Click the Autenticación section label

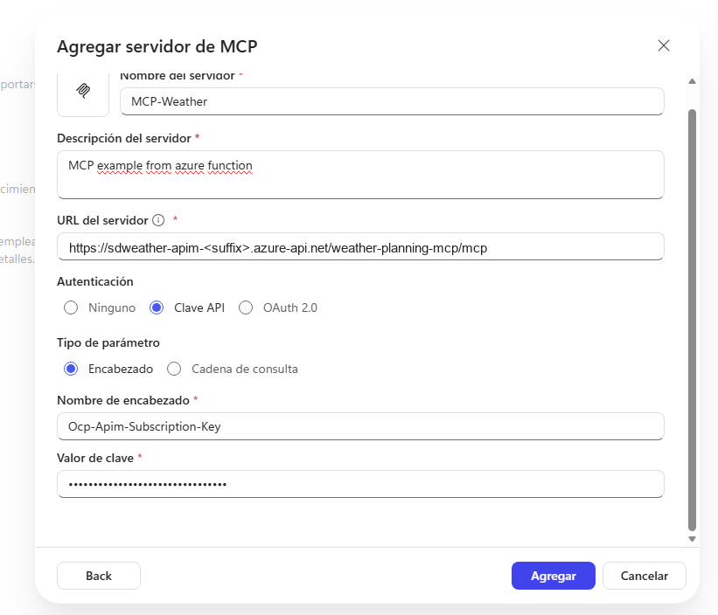[x=95, y=281]
